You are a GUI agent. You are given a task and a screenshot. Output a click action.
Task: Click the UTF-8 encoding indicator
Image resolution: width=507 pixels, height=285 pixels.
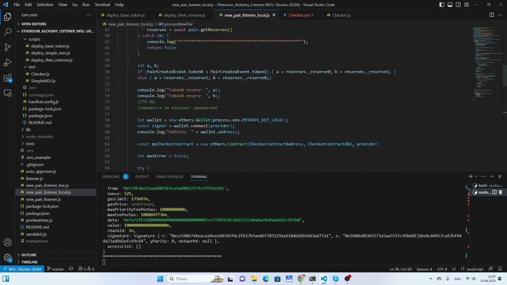point(442,269)
